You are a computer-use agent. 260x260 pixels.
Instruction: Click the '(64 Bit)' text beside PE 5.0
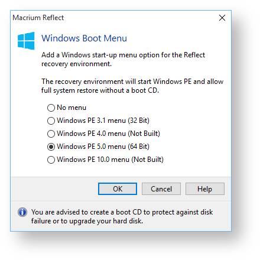click(138, 147)
